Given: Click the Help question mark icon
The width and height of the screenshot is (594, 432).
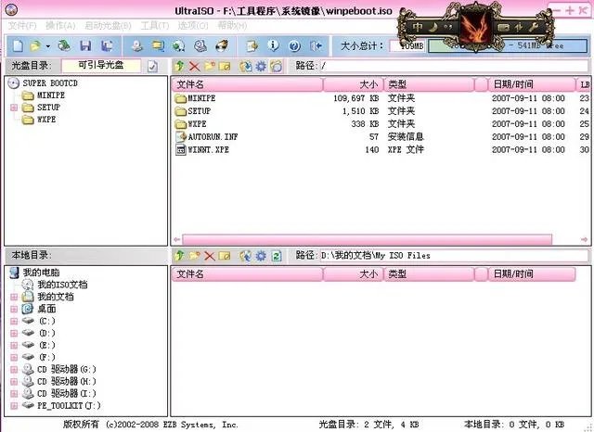Looking at the screenshot, I should (x=294, y=44).
